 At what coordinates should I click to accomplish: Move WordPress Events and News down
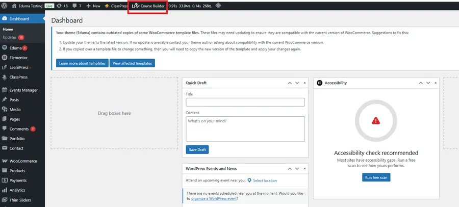(x=297, y=169)
